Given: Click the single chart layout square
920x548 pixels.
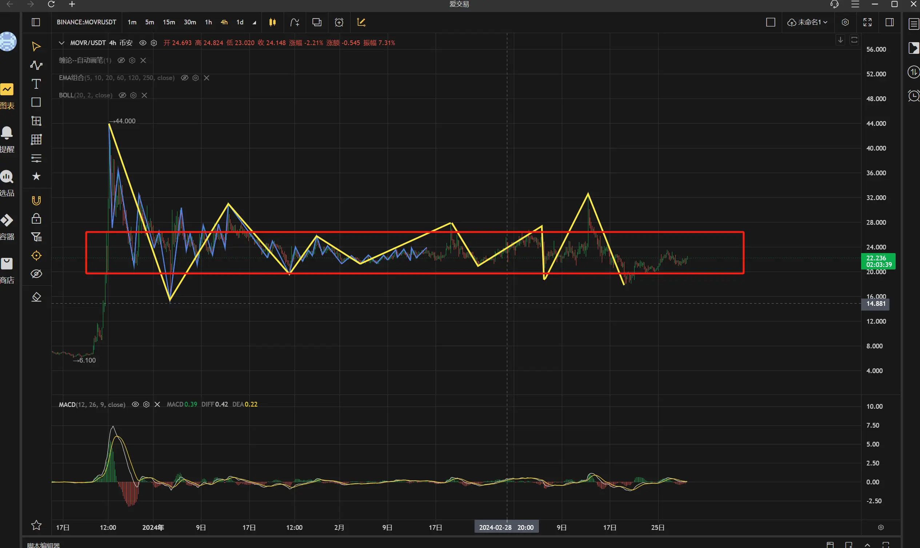Looking at the screenshot, I should (x=771, y=22).
